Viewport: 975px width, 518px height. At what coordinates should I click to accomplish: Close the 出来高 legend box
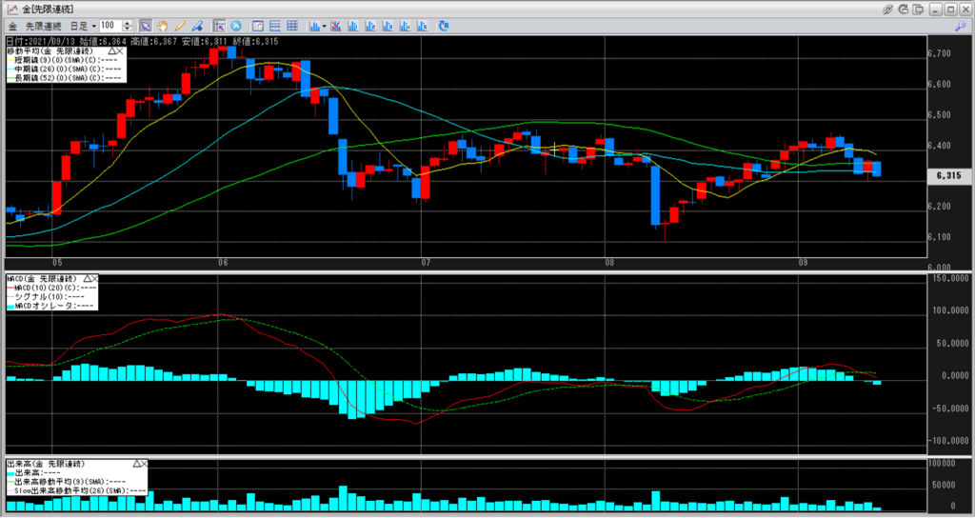click(x=145, y=464)
